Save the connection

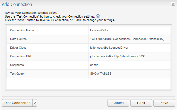(x=164, y=103)
